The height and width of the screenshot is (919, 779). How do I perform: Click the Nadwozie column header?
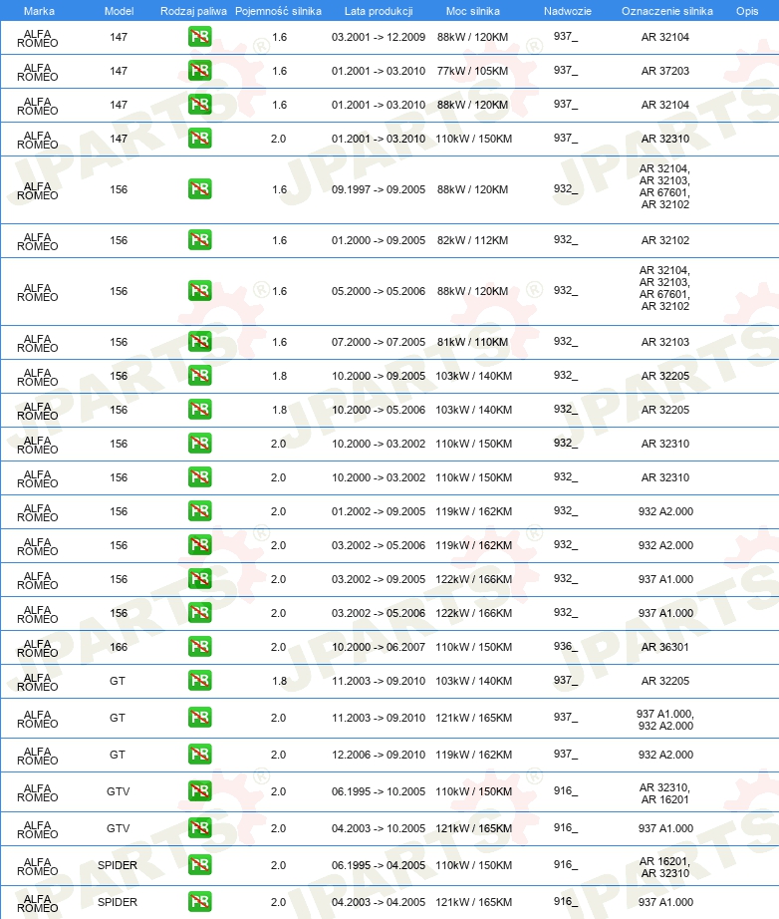[x=567, y=11]
